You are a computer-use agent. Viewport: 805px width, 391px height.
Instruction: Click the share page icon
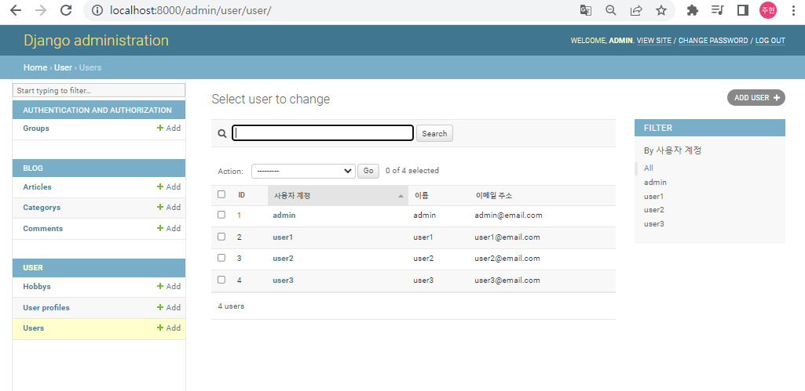(636, 10)
